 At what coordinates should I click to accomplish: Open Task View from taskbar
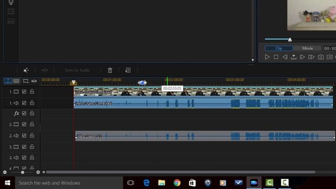point(131,183)
